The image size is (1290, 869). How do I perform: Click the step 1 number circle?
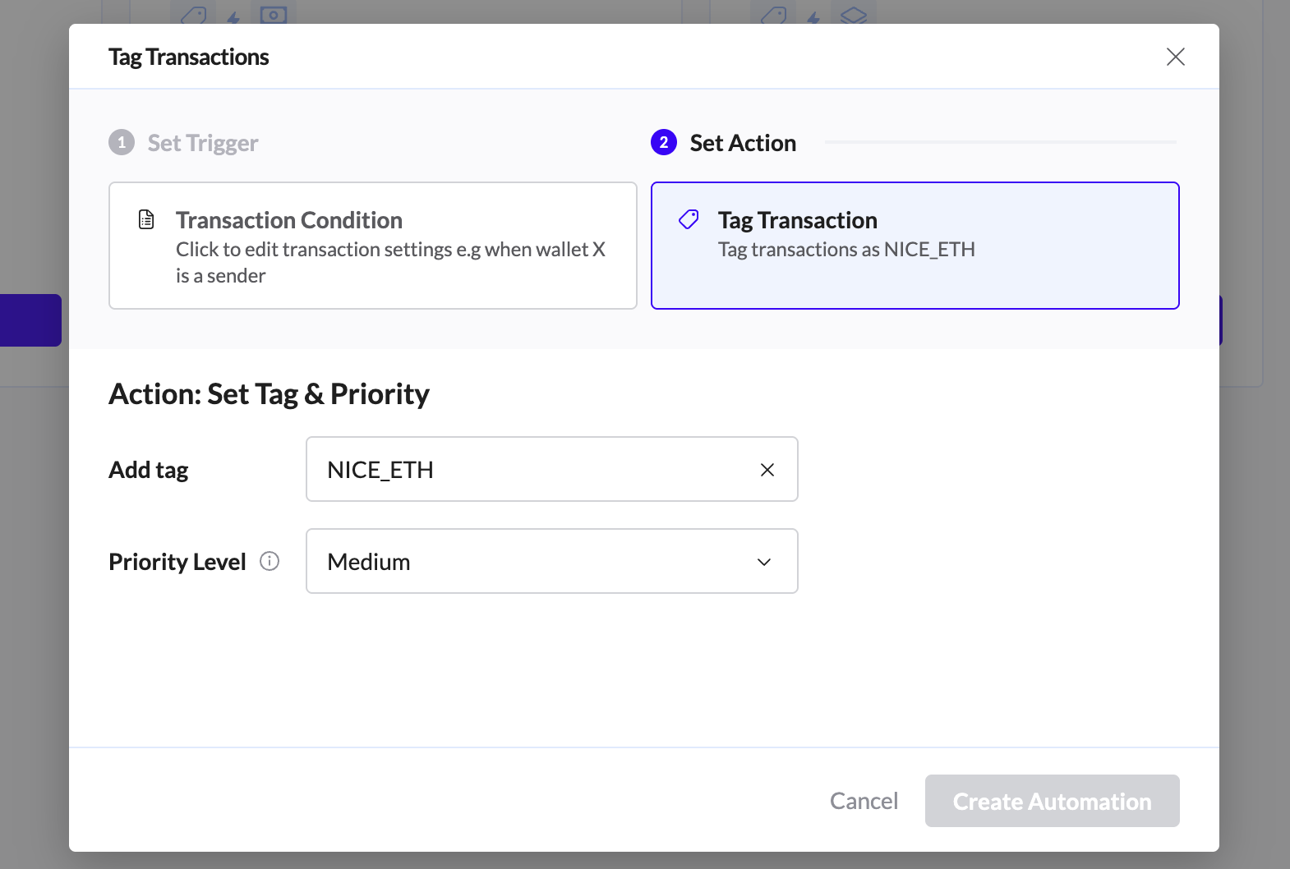pos(122,142)
